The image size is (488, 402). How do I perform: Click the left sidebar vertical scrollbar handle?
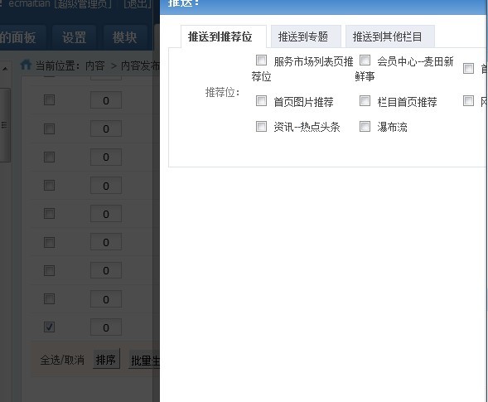click(5, 125)
